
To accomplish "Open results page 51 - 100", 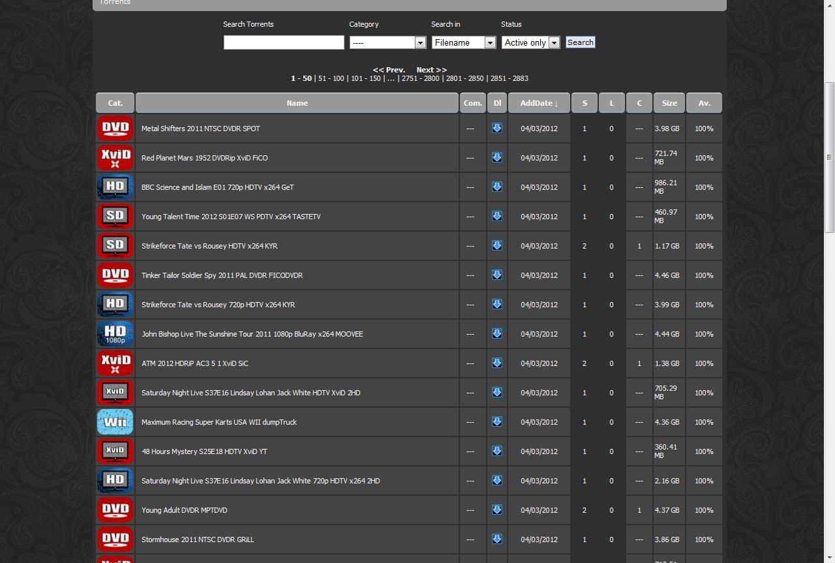I will click(x=331, y=78).
